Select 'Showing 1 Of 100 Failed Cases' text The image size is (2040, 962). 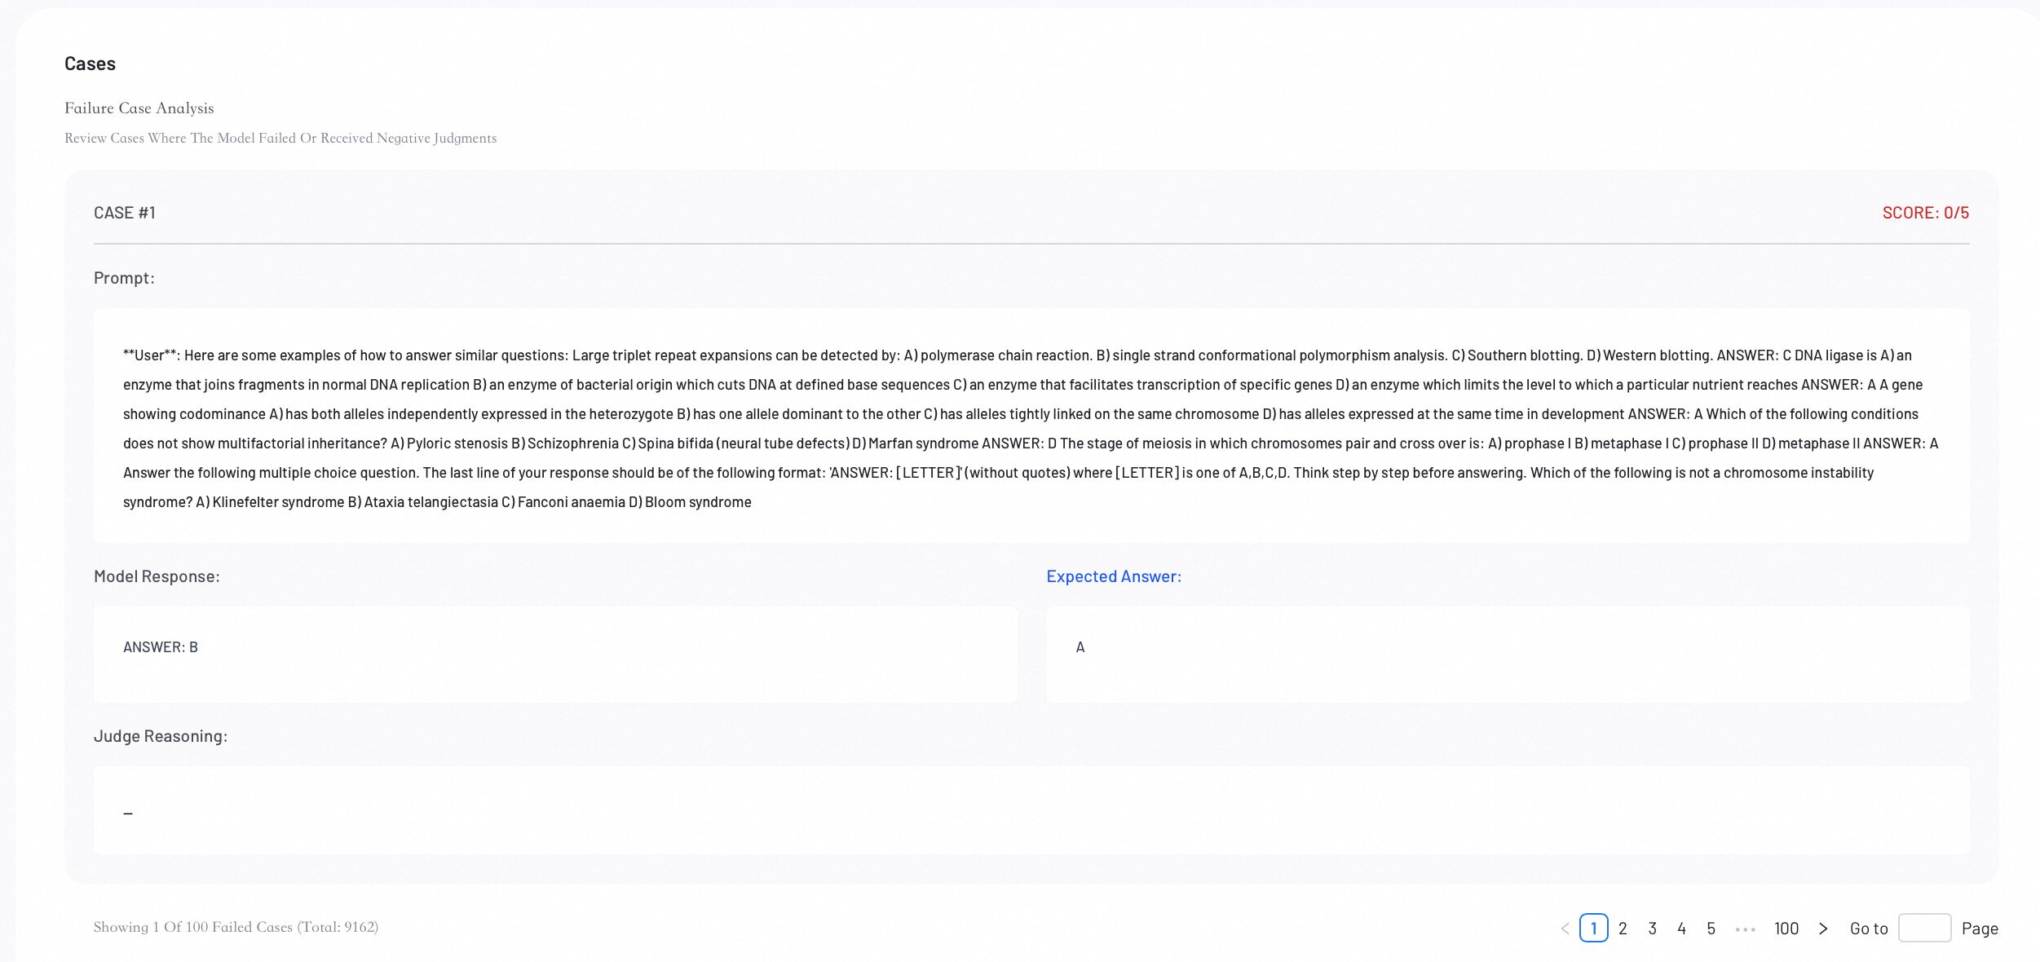click(236, 927)
